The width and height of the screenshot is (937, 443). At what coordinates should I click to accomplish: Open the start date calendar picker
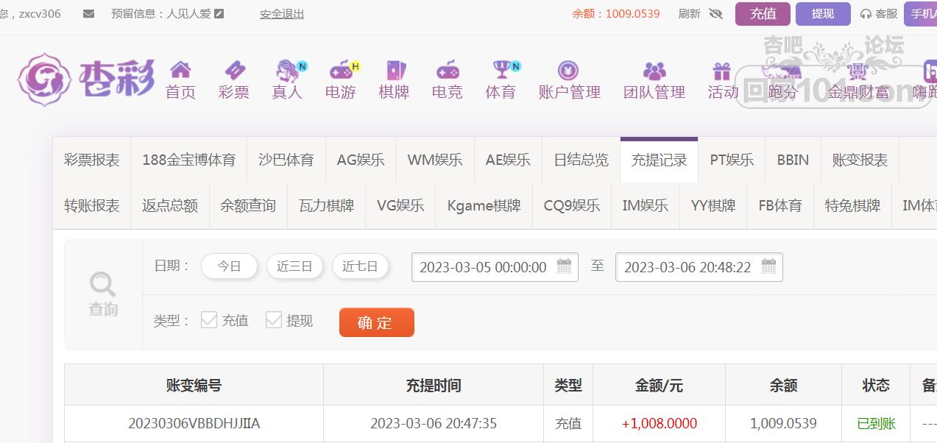pos(564,266)
